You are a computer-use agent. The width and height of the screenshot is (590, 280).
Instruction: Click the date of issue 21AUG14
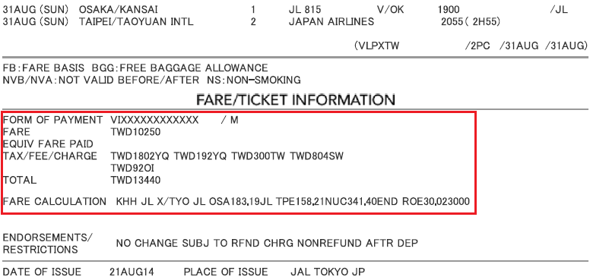point(132,272)
